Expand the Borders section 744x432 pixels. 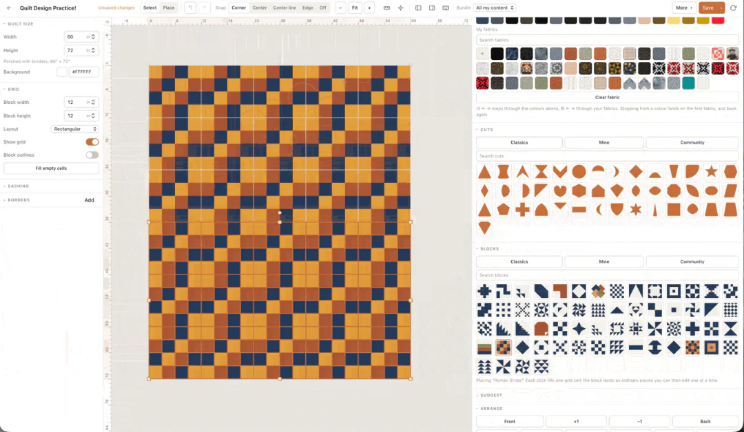coord(17,200)
